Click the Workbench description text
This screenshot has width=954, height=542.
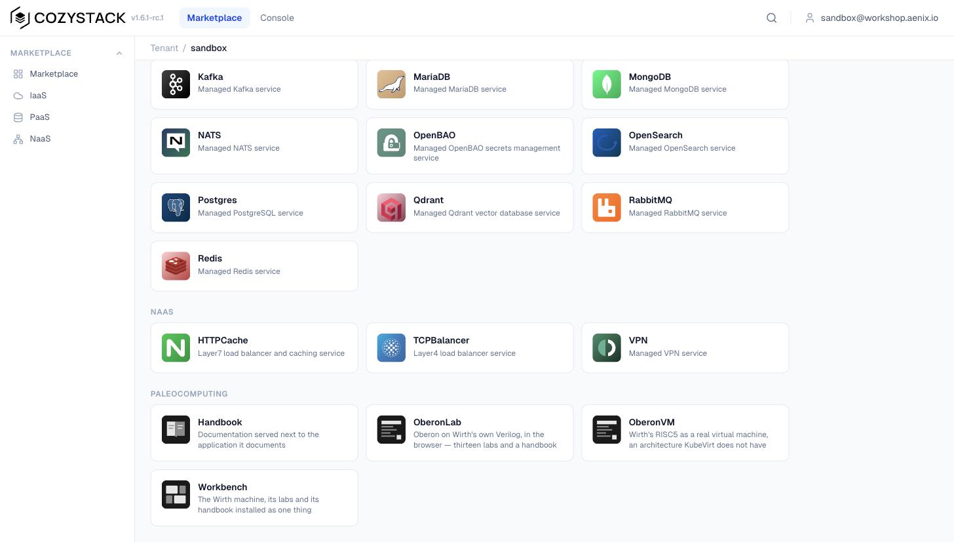[x=258, y=505]
